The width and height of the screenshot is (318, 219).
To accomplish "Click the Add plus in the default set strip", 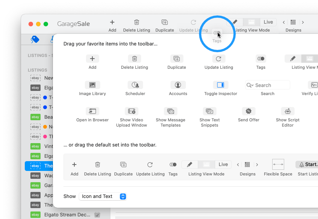I will click(74, 165).
